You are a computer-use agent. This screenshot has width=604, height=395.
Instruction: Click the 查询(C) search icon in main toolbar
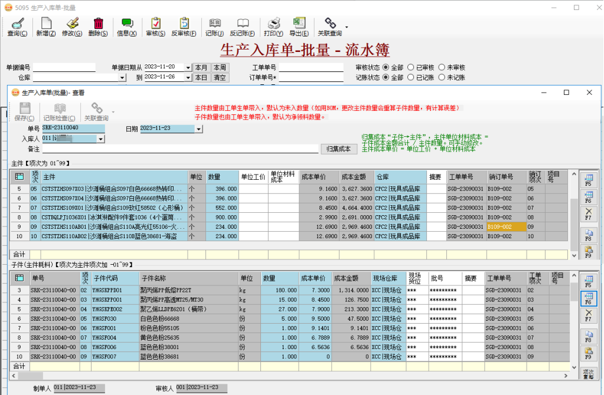tap(17, 27)
